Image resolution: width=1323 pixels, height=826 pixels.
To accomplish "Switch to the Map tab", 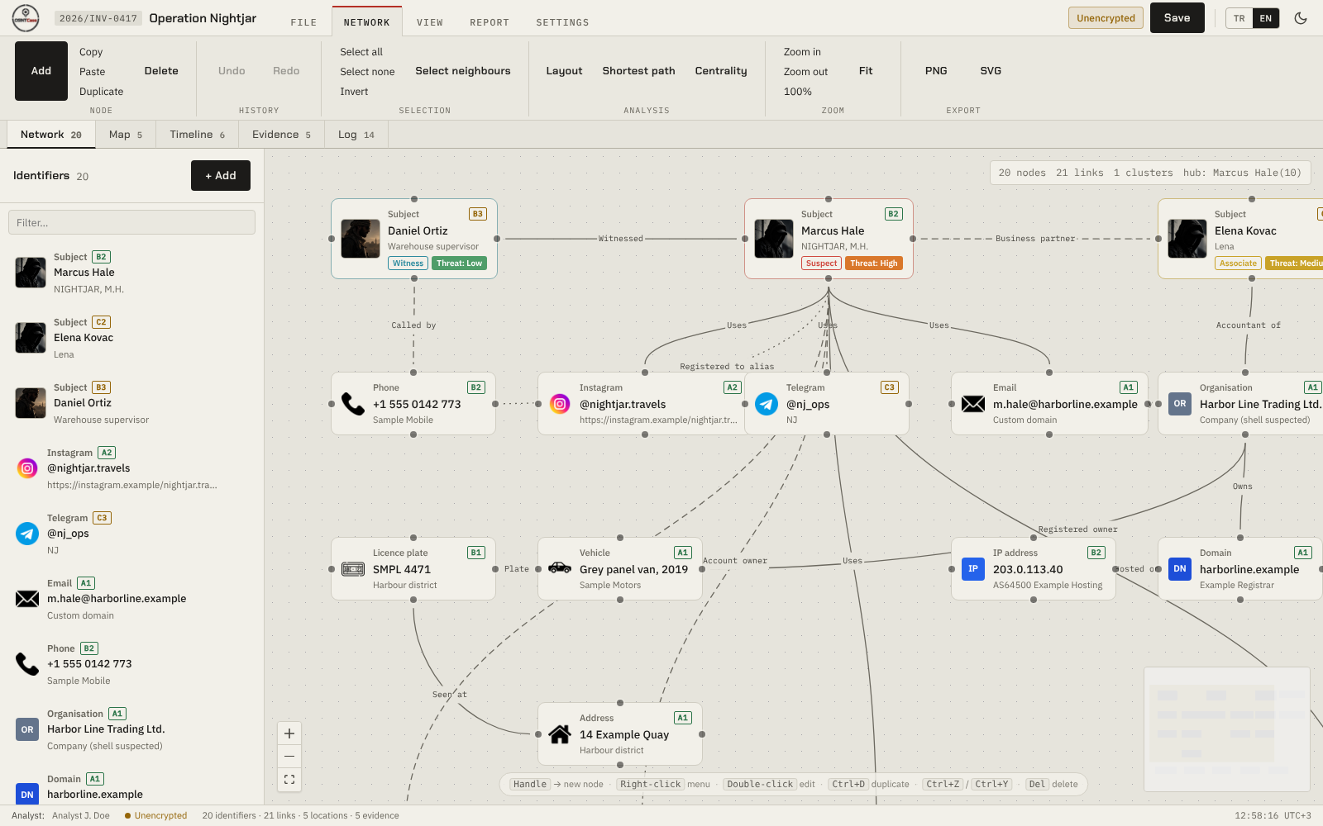I will (126, 135).
